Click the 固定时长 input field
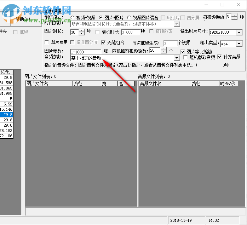Image resolution: width=247 pixels, height=225 pixels. pos(75,32)
